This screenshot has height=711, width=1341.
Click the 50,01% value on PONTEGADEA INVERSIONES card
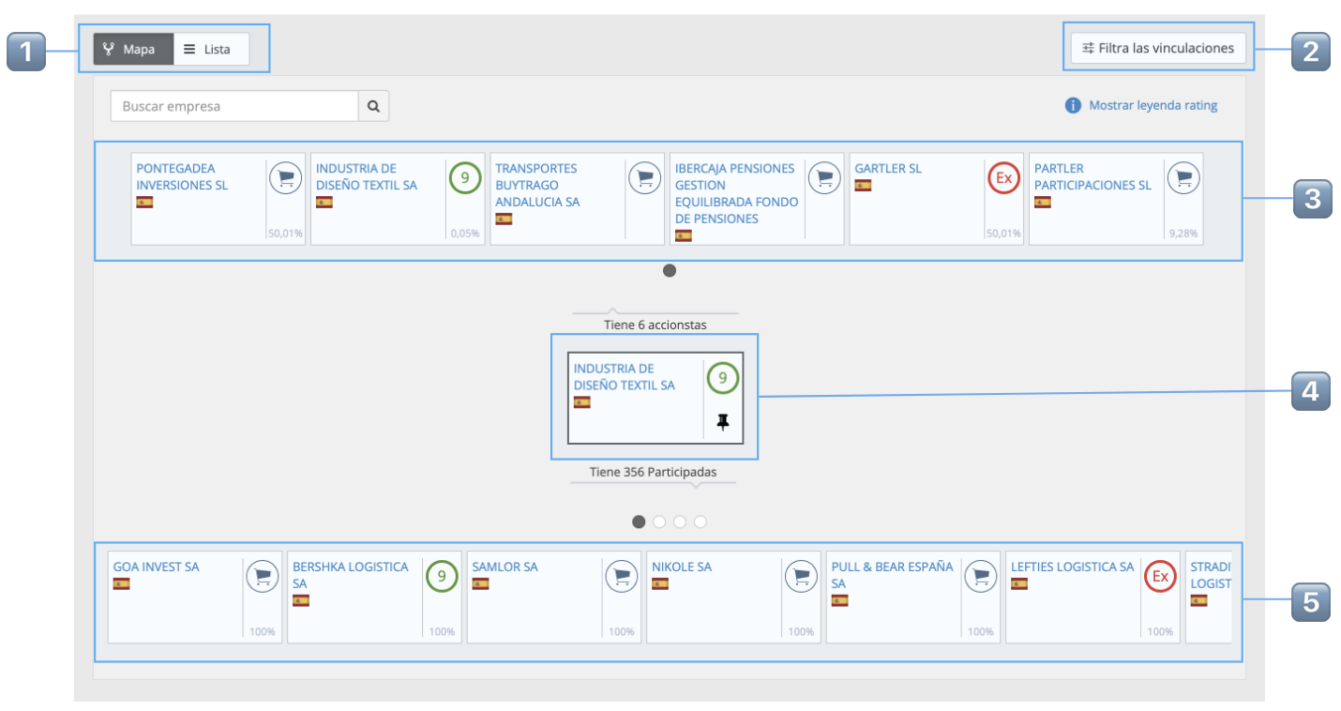(x=285, y=234)
